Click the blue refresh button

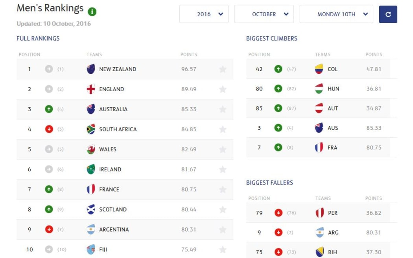tap(388, 14)
